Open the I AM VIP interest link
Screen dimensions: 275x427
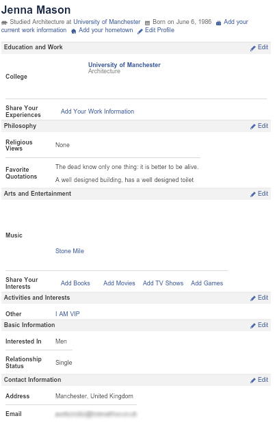point(68,313)
